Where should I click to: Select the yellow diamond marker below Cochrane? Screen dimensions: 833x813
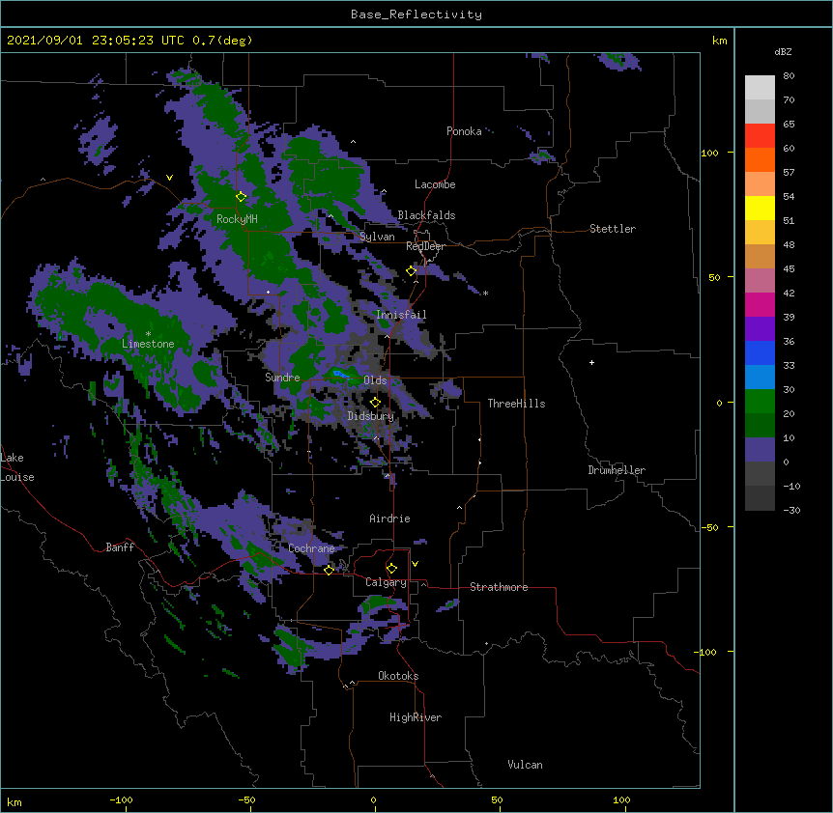(x=329, y=570)
